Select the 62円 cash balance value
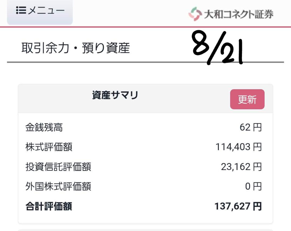 point(250,128)
